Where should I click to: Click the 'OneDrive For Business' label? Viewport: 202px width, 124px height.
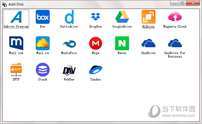tap(175, 55)
